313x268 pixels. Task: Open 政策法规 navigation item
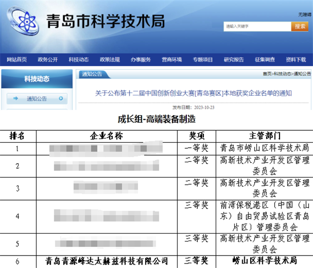pos(110,60)
